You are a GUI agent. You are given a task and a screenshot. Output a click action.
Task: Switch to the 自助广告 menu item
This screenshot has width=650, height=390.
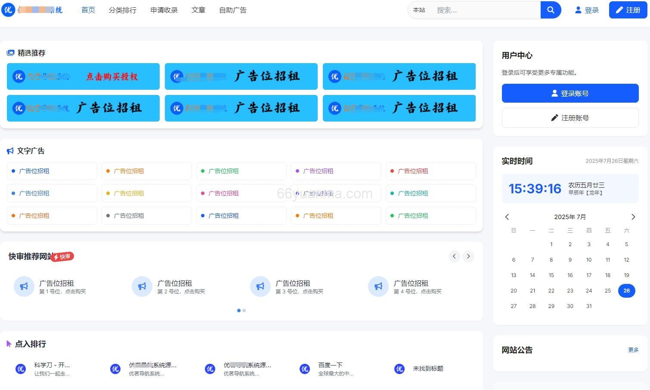232,10
